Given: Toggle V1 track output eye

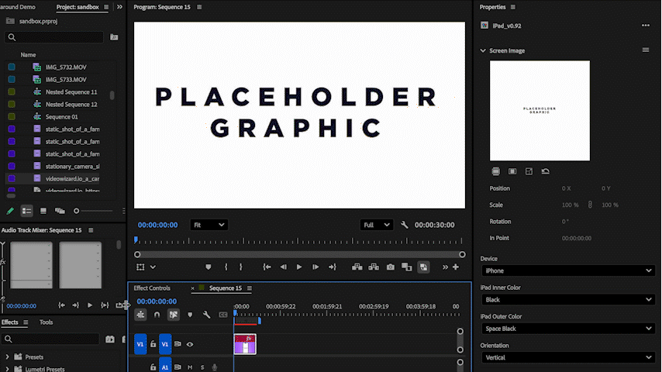Looking at the screenshot, I should coord(190,344).
